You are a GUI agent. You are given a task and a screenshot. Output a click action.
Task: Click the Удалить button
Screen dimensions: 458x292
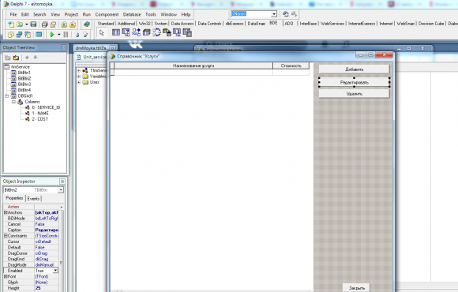click(354, 93)
